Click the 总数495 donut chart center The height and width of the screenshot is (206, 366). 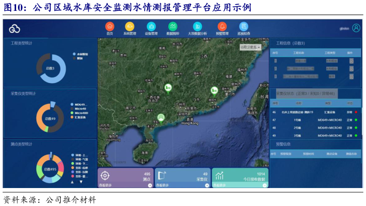pos(50,169)
